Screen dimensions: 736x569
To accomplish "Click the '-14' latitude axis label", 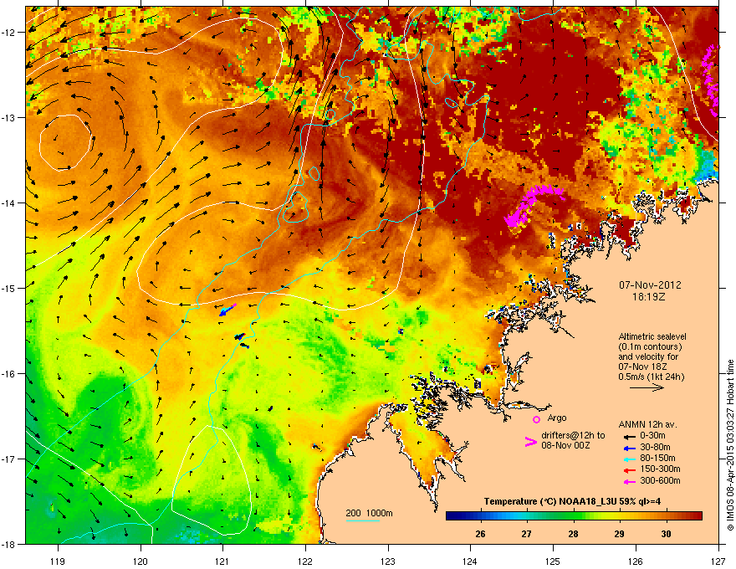I will coord(8,203).
